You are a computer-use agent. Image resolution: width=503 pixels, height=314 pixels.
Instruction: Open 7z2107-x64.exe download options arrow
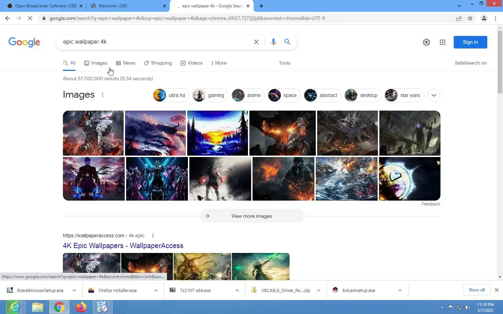tap(237, 290)
